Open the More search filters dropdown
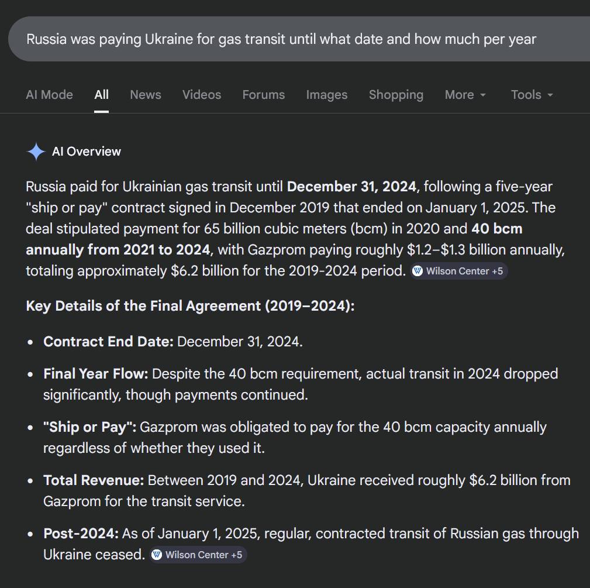 pos(465,95)
